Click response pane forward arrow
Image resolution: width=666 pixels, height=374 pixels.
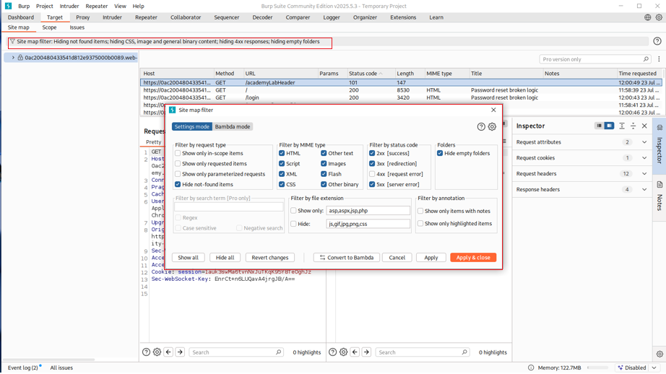click(366, 352)
